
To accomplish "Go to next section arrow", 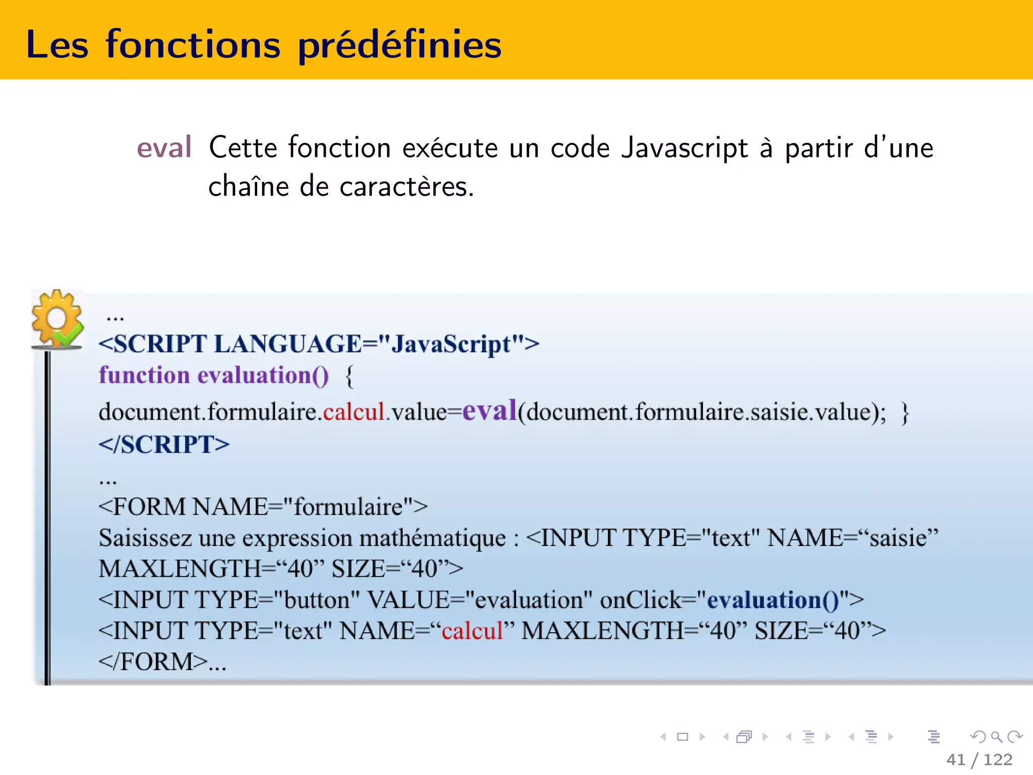I will (x=891, y=737).
